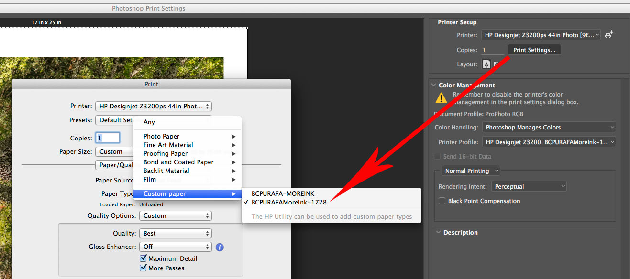The height and width of the screenshot is (279, 630).
Task: Toggle the More Passes checkbox
Action: click(143, 268)
